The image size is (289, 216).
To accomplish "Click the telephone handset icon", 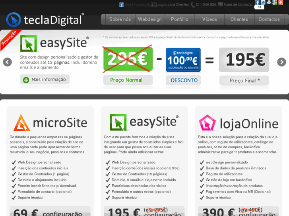I will pos(193,5).
